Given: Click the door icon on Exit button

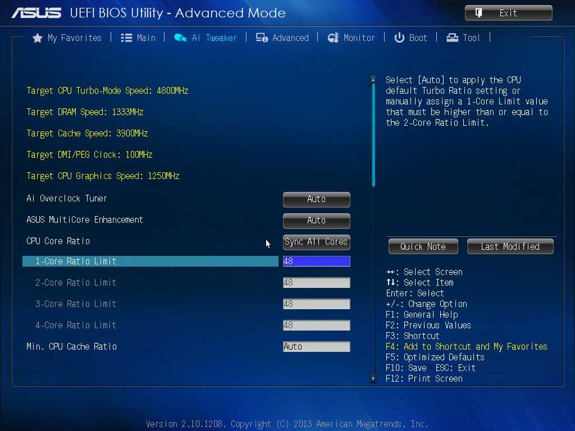Looking at the screenshot, I should pos(478,13).
